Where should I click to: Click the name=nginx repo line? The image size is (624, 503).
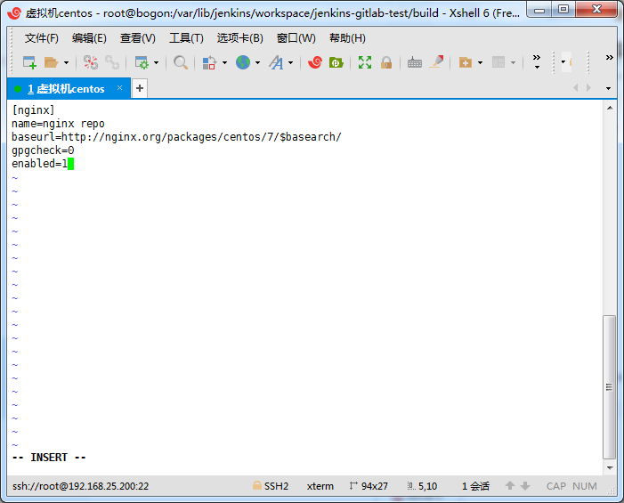pyautogui.click(x=58, y=124)
